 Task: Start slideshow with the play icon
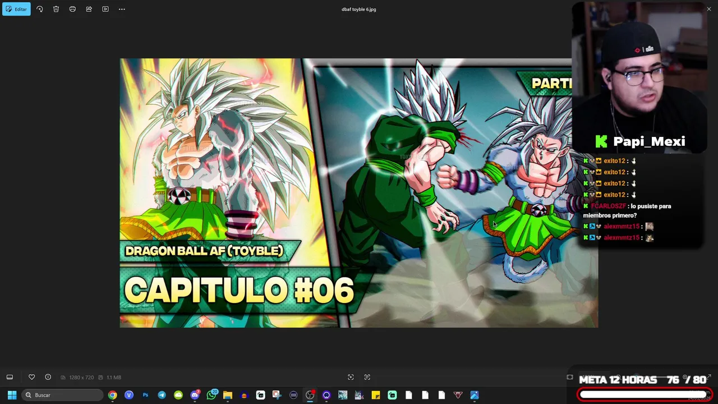coord(105,9)
